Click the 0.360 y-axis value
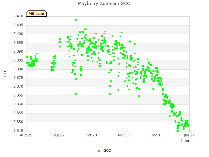 coord(18,104)
